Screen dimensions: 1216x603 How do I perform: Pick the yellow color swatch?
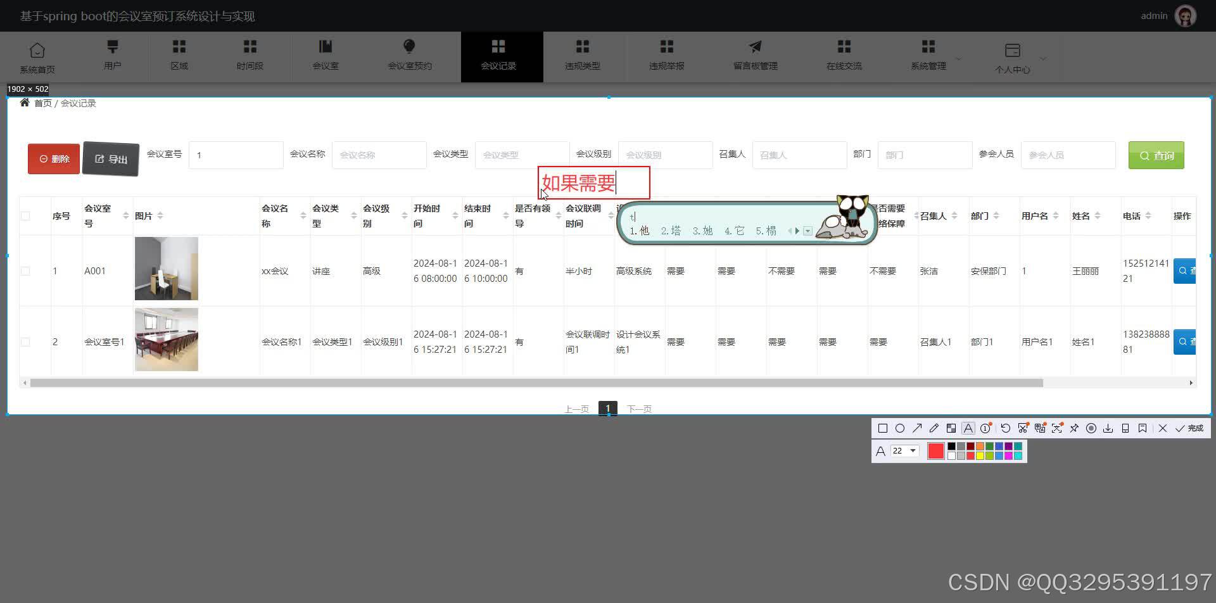tap(980, 455)
